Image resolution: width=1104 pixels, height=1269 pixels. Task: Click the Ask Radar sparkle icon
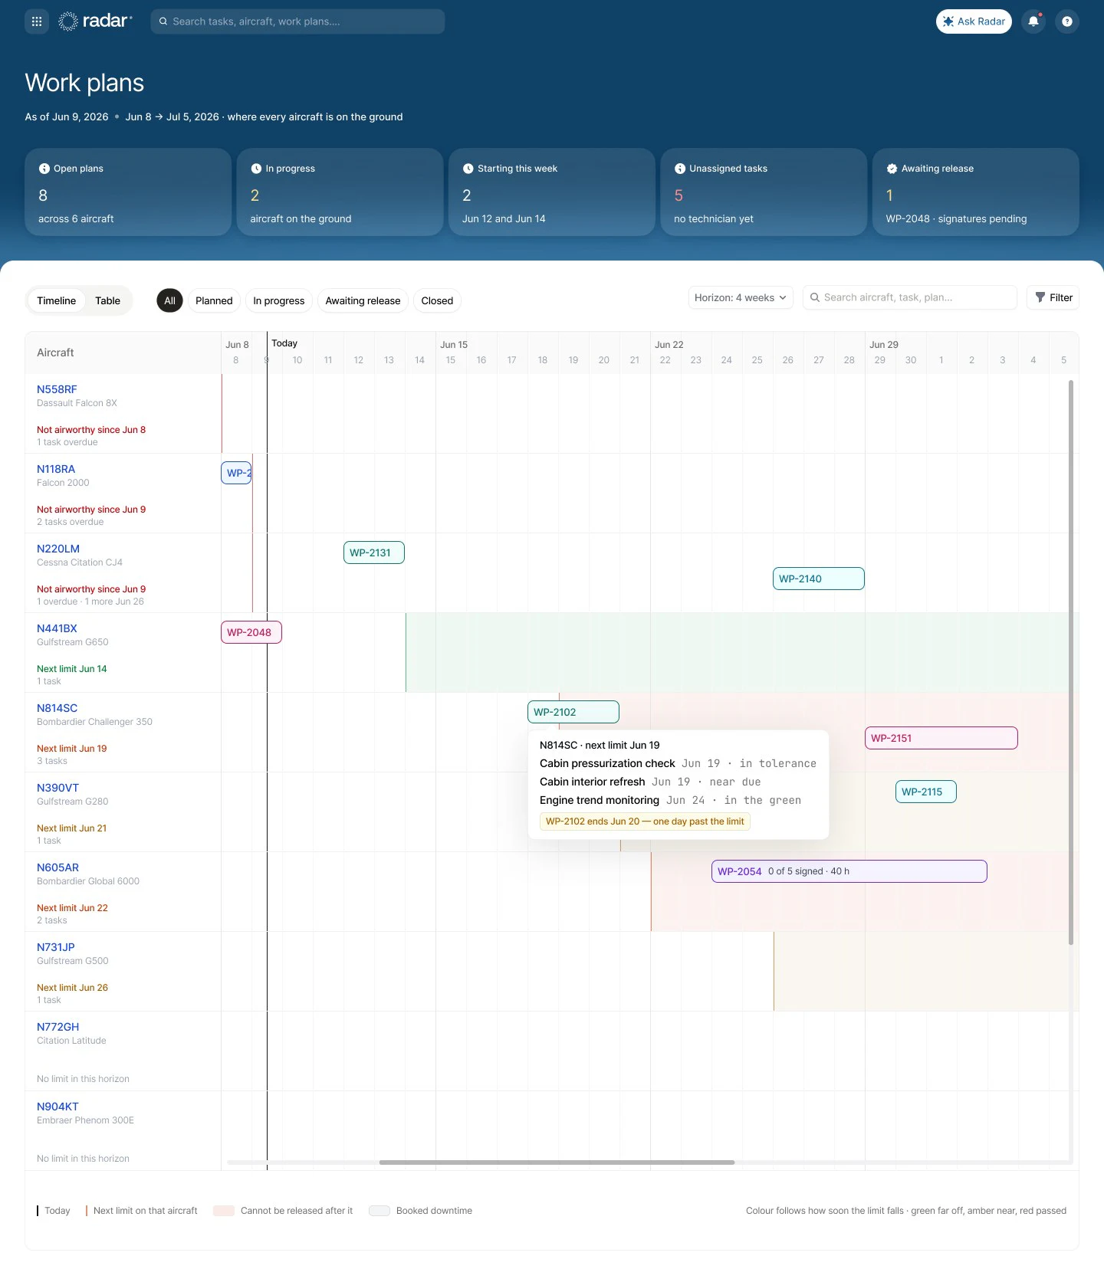[948, 21]
